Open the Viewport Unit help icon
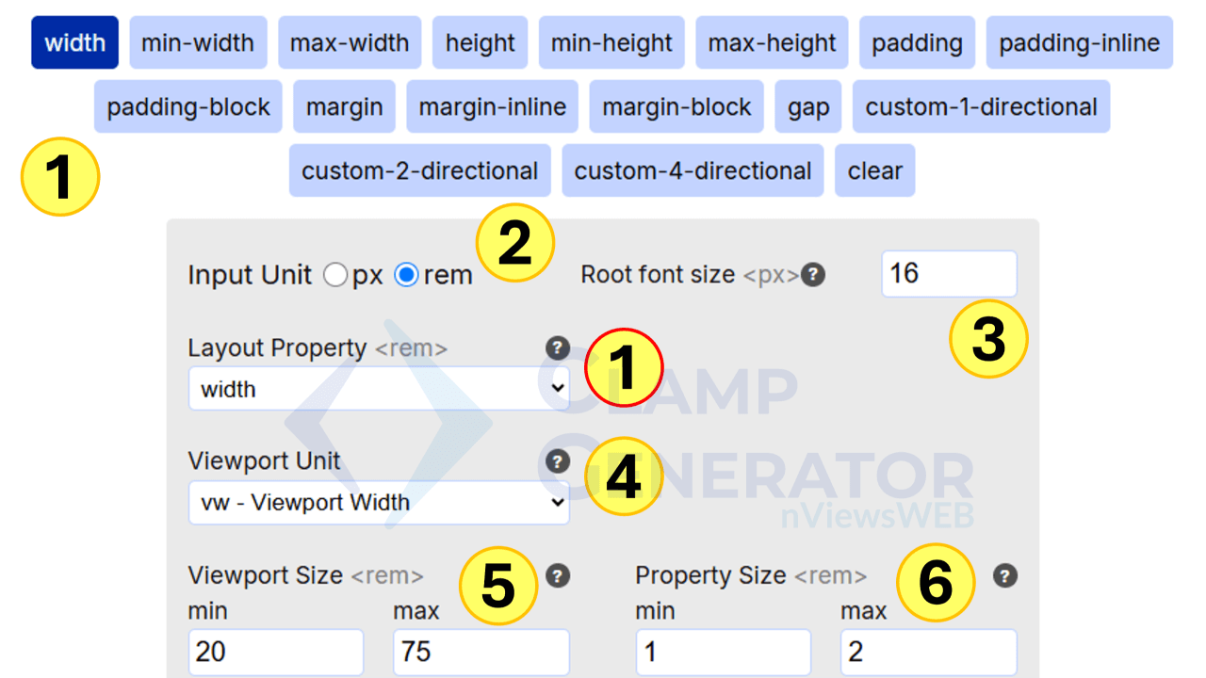Viewport: 1206px width, 678px height. click(557, 461)
